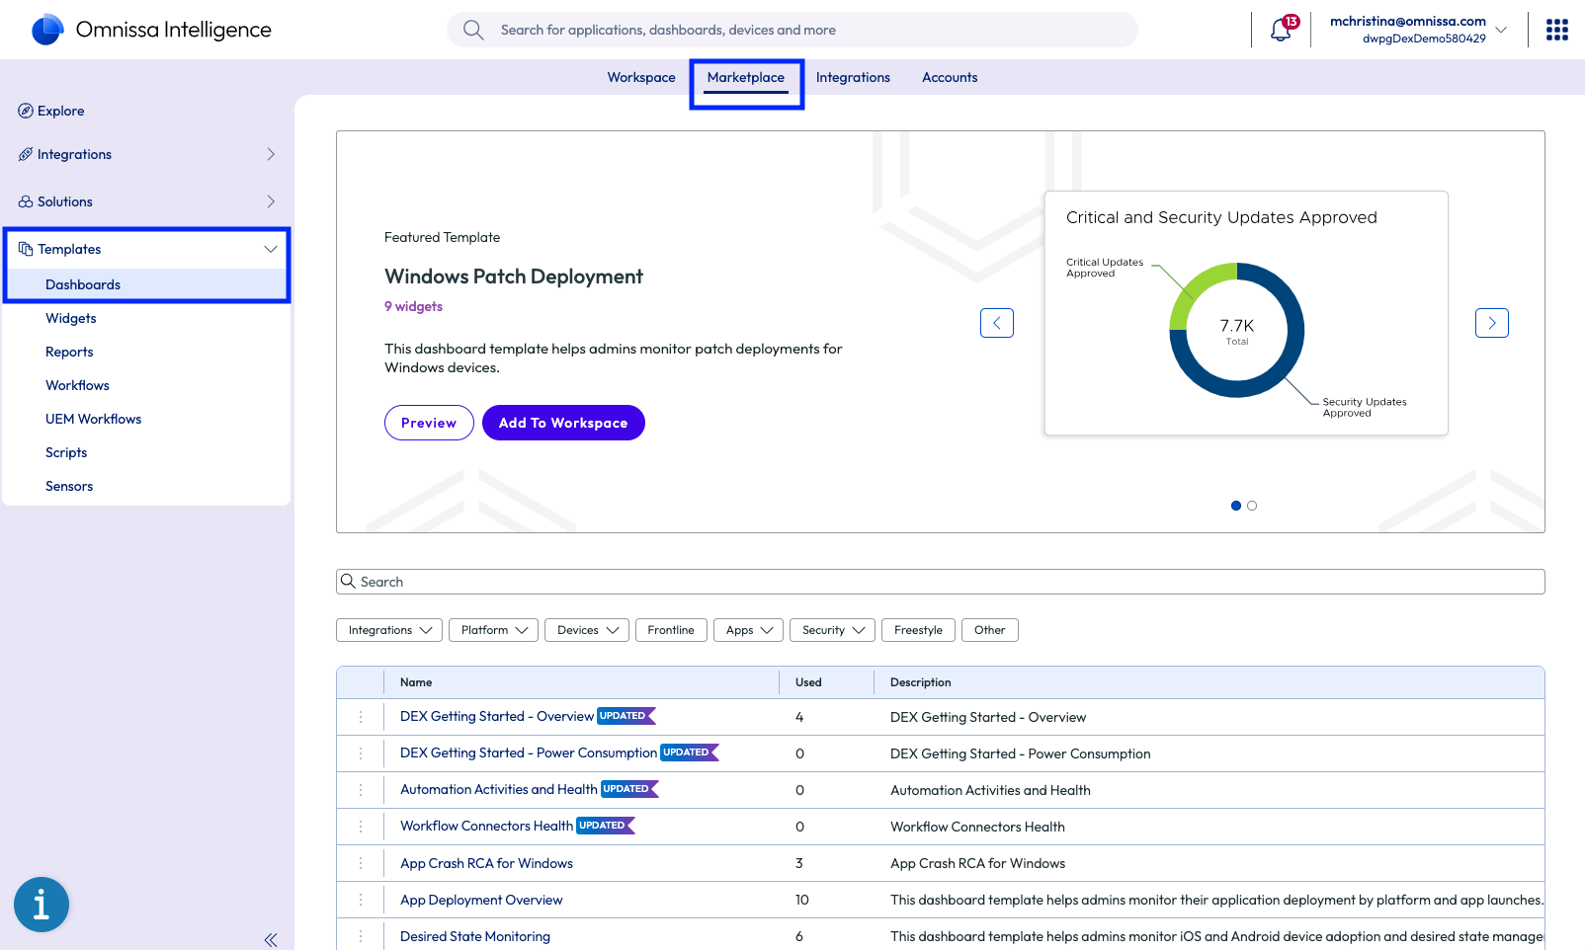
Task: Switch to the Integrations top tab
Action: (x=853, y=77)
